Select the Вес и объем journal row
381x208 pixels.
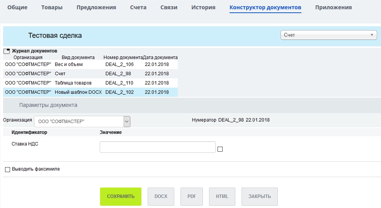coord(90,64)
